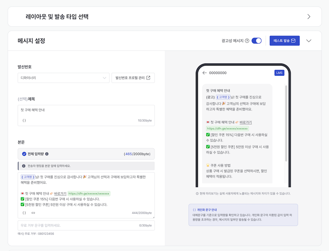This screenshot has height=251, width=329.
Task: Toggle the 광고성 메시지 switch
Action: pyautogui.click(x=257, y=41)
